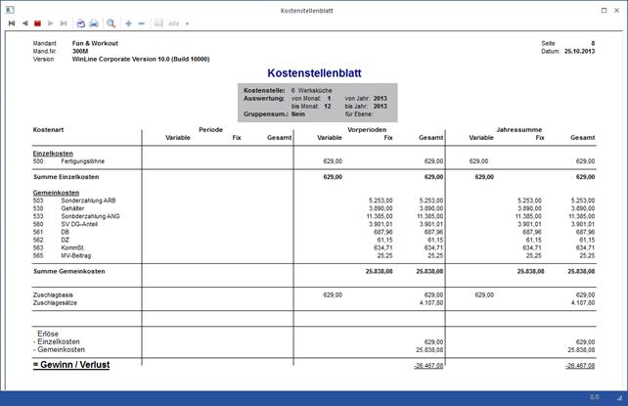Click the greyed page icon left of Alle
The width and height of the screenshot is (628, 406).
tap(158, 23)
